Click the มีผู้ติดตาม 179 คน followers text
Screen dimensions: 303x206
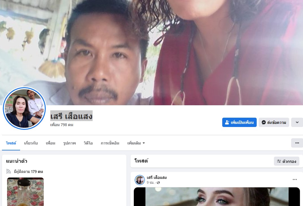click(x=29, y=172)
